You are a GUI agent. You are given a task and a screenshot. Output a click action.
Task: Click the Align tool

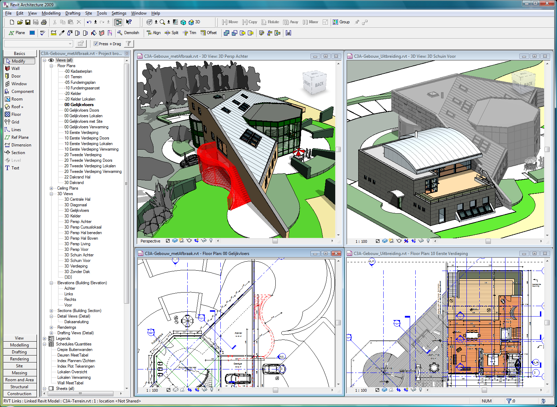pyautogui.click(x=154, y=33)
